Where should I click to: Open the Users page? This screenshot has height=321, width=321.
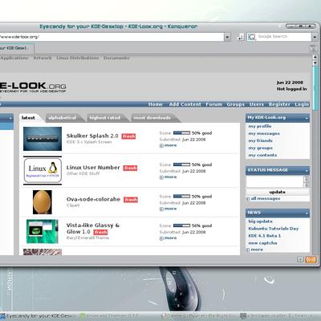257,104
